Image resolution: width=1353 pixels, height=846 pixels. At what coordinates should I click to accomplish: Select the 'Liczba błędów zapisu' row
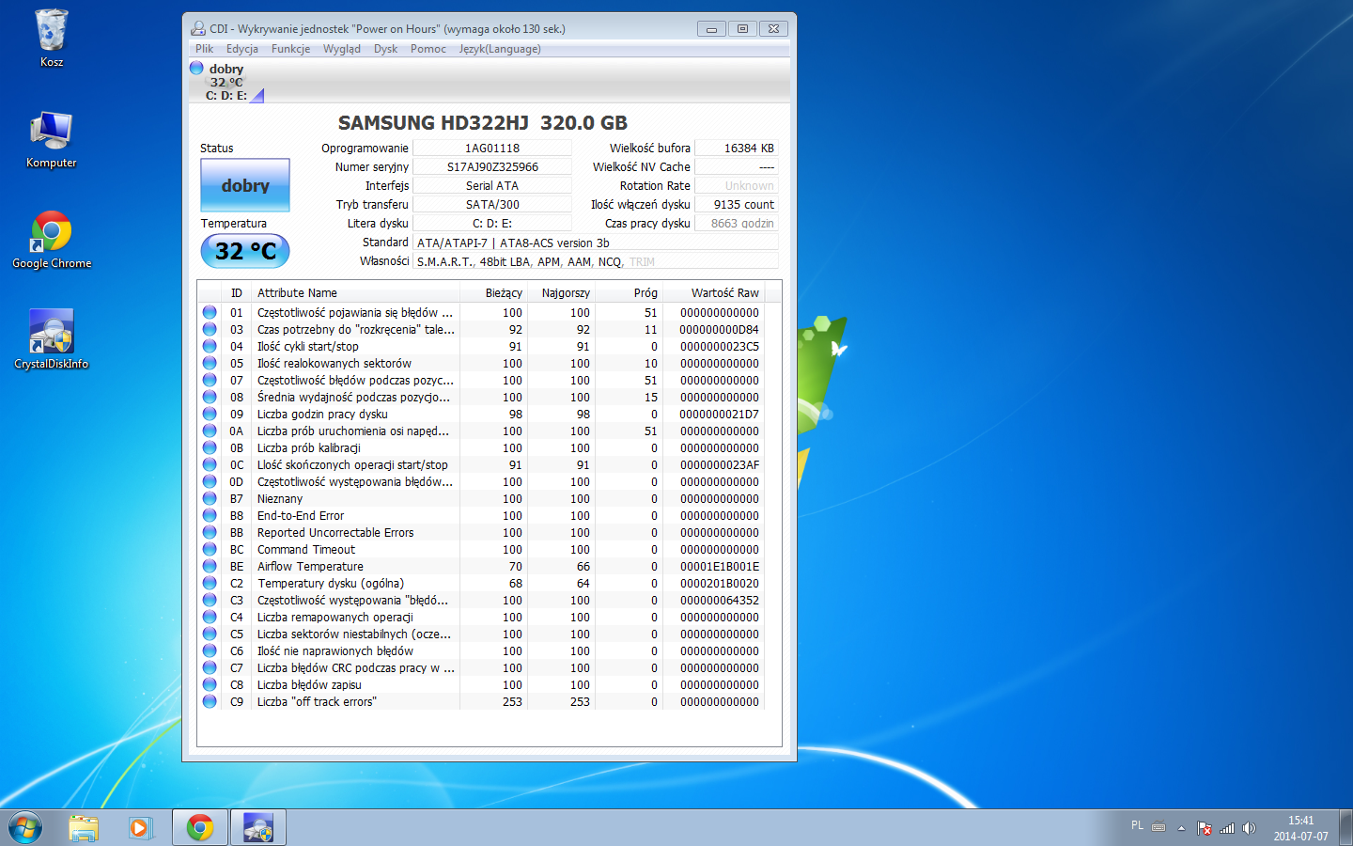click(x=481, y=684)
